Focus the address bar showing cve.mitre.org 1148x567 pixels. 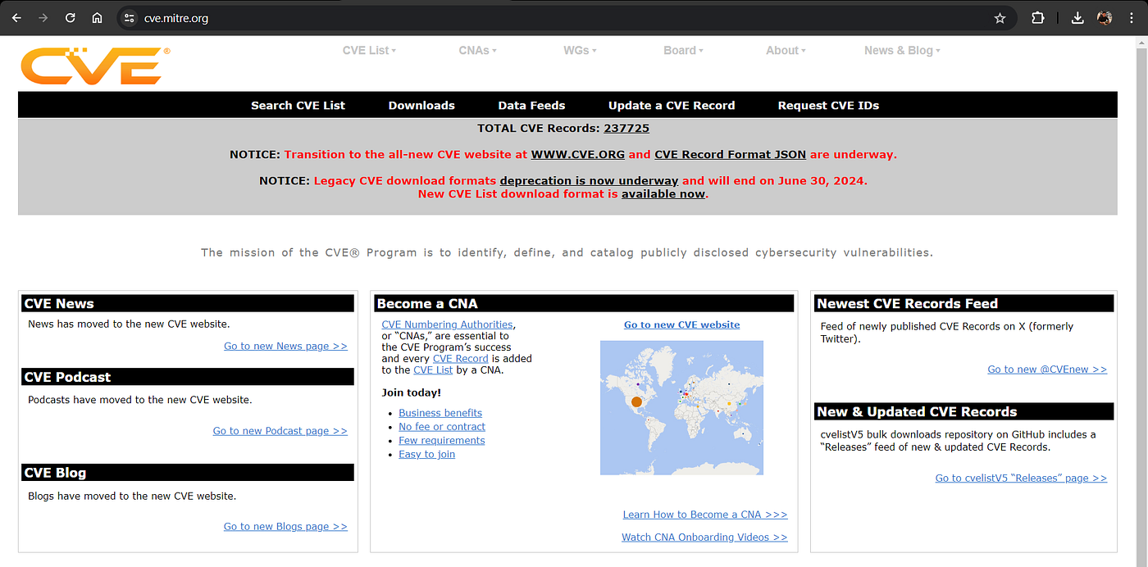click(x=566, y=18)
